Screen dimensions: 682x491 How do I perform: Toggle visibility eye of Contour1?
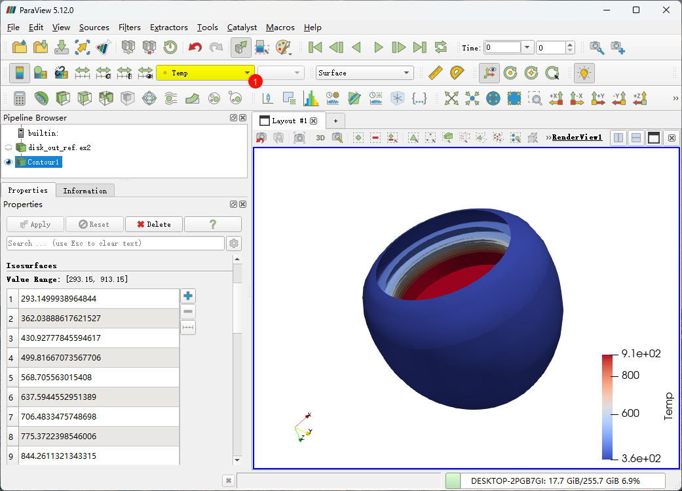[9, 162]
